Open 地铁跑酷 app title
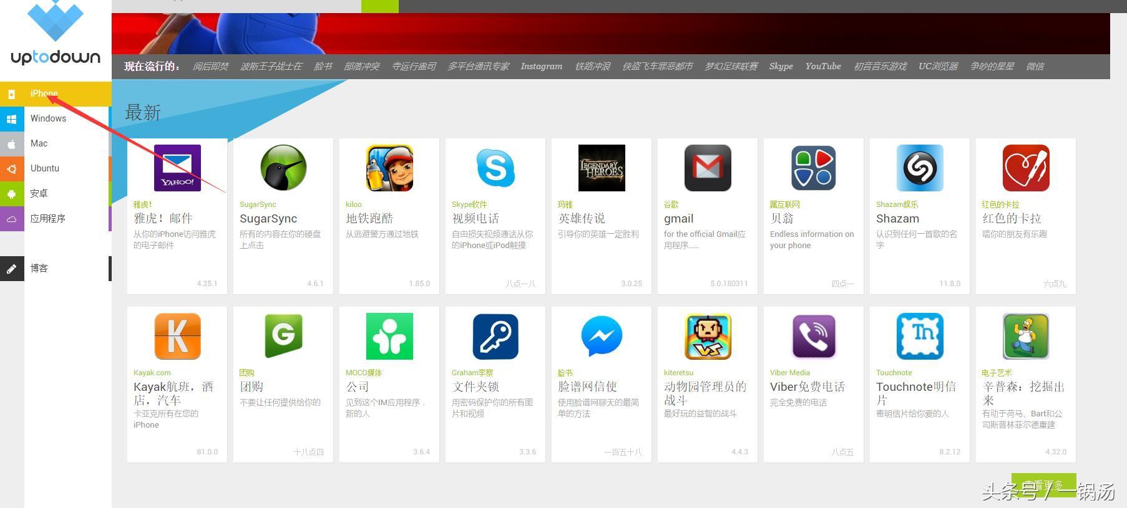This screenshot has width=1127, height=508. coord(369,219)
